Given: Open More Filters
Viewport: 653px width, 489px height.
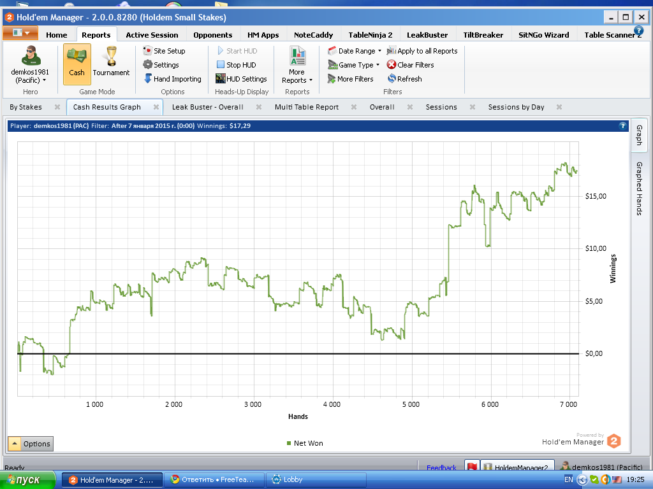Looking at the screenshot, I should pyautogui.click(x=350, y=79).
